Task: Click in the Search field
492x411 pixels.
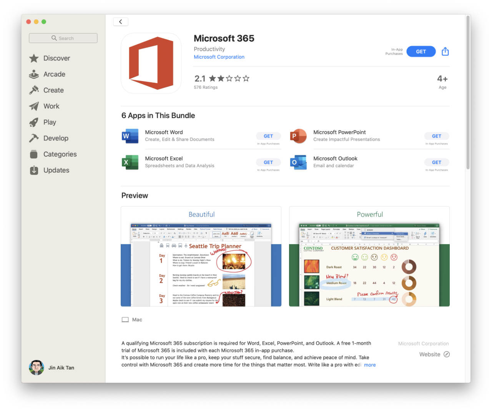Action: [63, 38]
